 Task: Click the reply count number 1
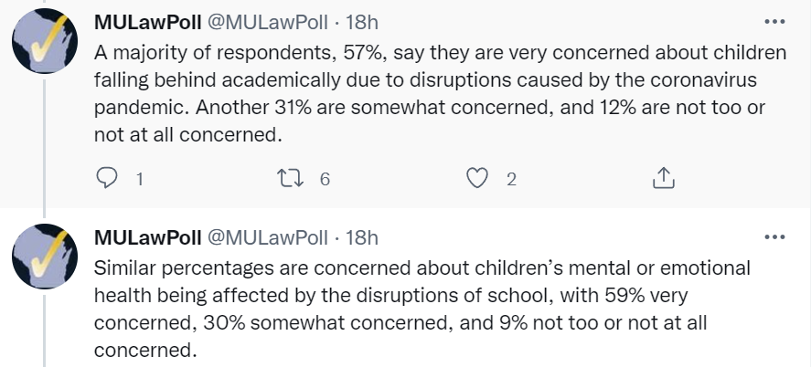(139, 179)
